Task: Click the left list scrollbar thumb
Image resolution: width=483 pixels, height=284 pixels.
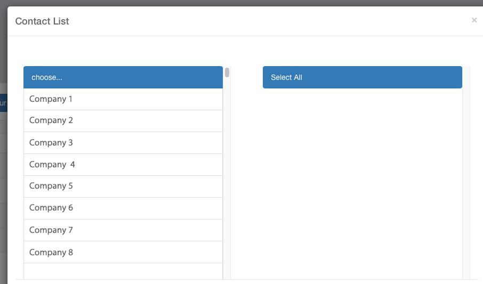Action: click(227, 72)
